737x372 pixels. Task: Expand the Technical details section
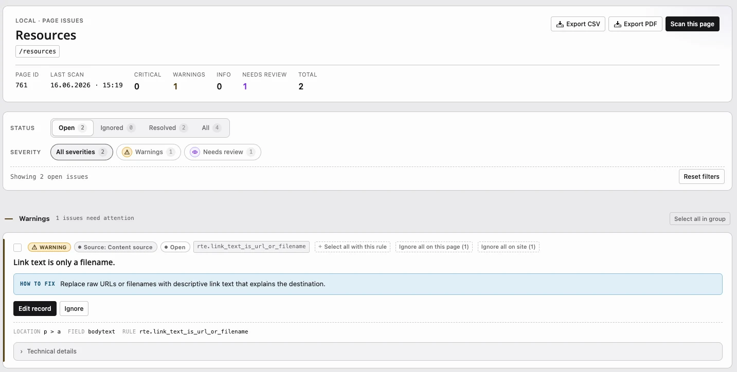point(368,351)
